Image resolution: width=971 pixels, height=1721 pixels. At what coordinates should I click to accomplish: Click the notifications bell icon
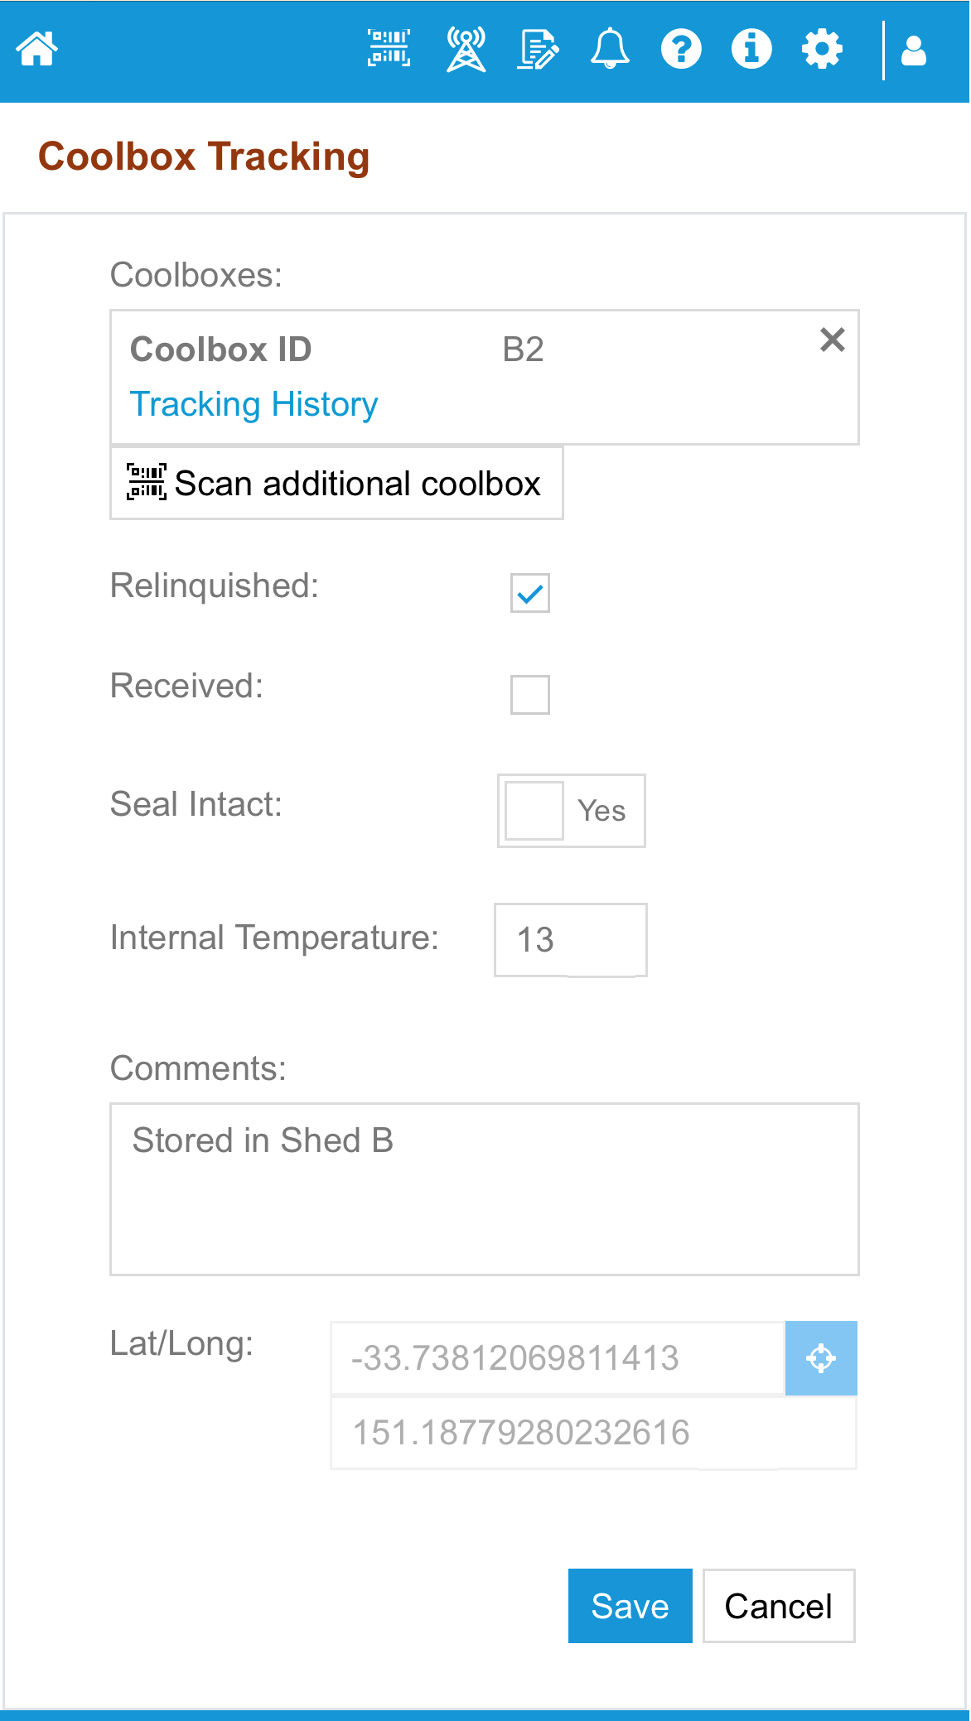tap(610, 50)
